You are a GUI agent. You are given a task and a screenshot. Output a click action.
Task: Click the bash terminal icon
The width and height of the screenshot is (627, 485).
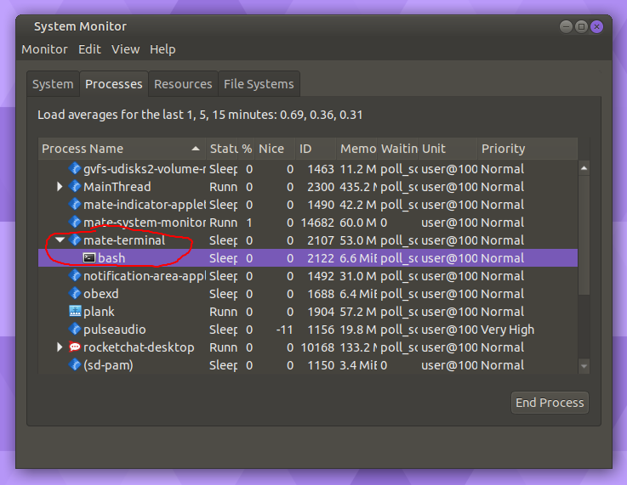click(x=89, y=258)
